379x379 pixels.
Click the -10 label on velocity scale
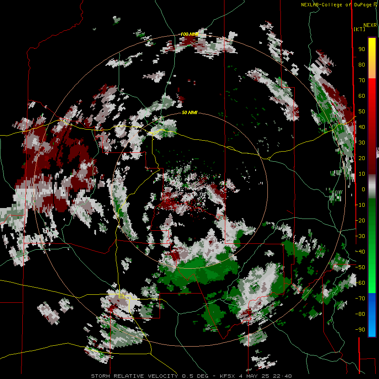360,205
